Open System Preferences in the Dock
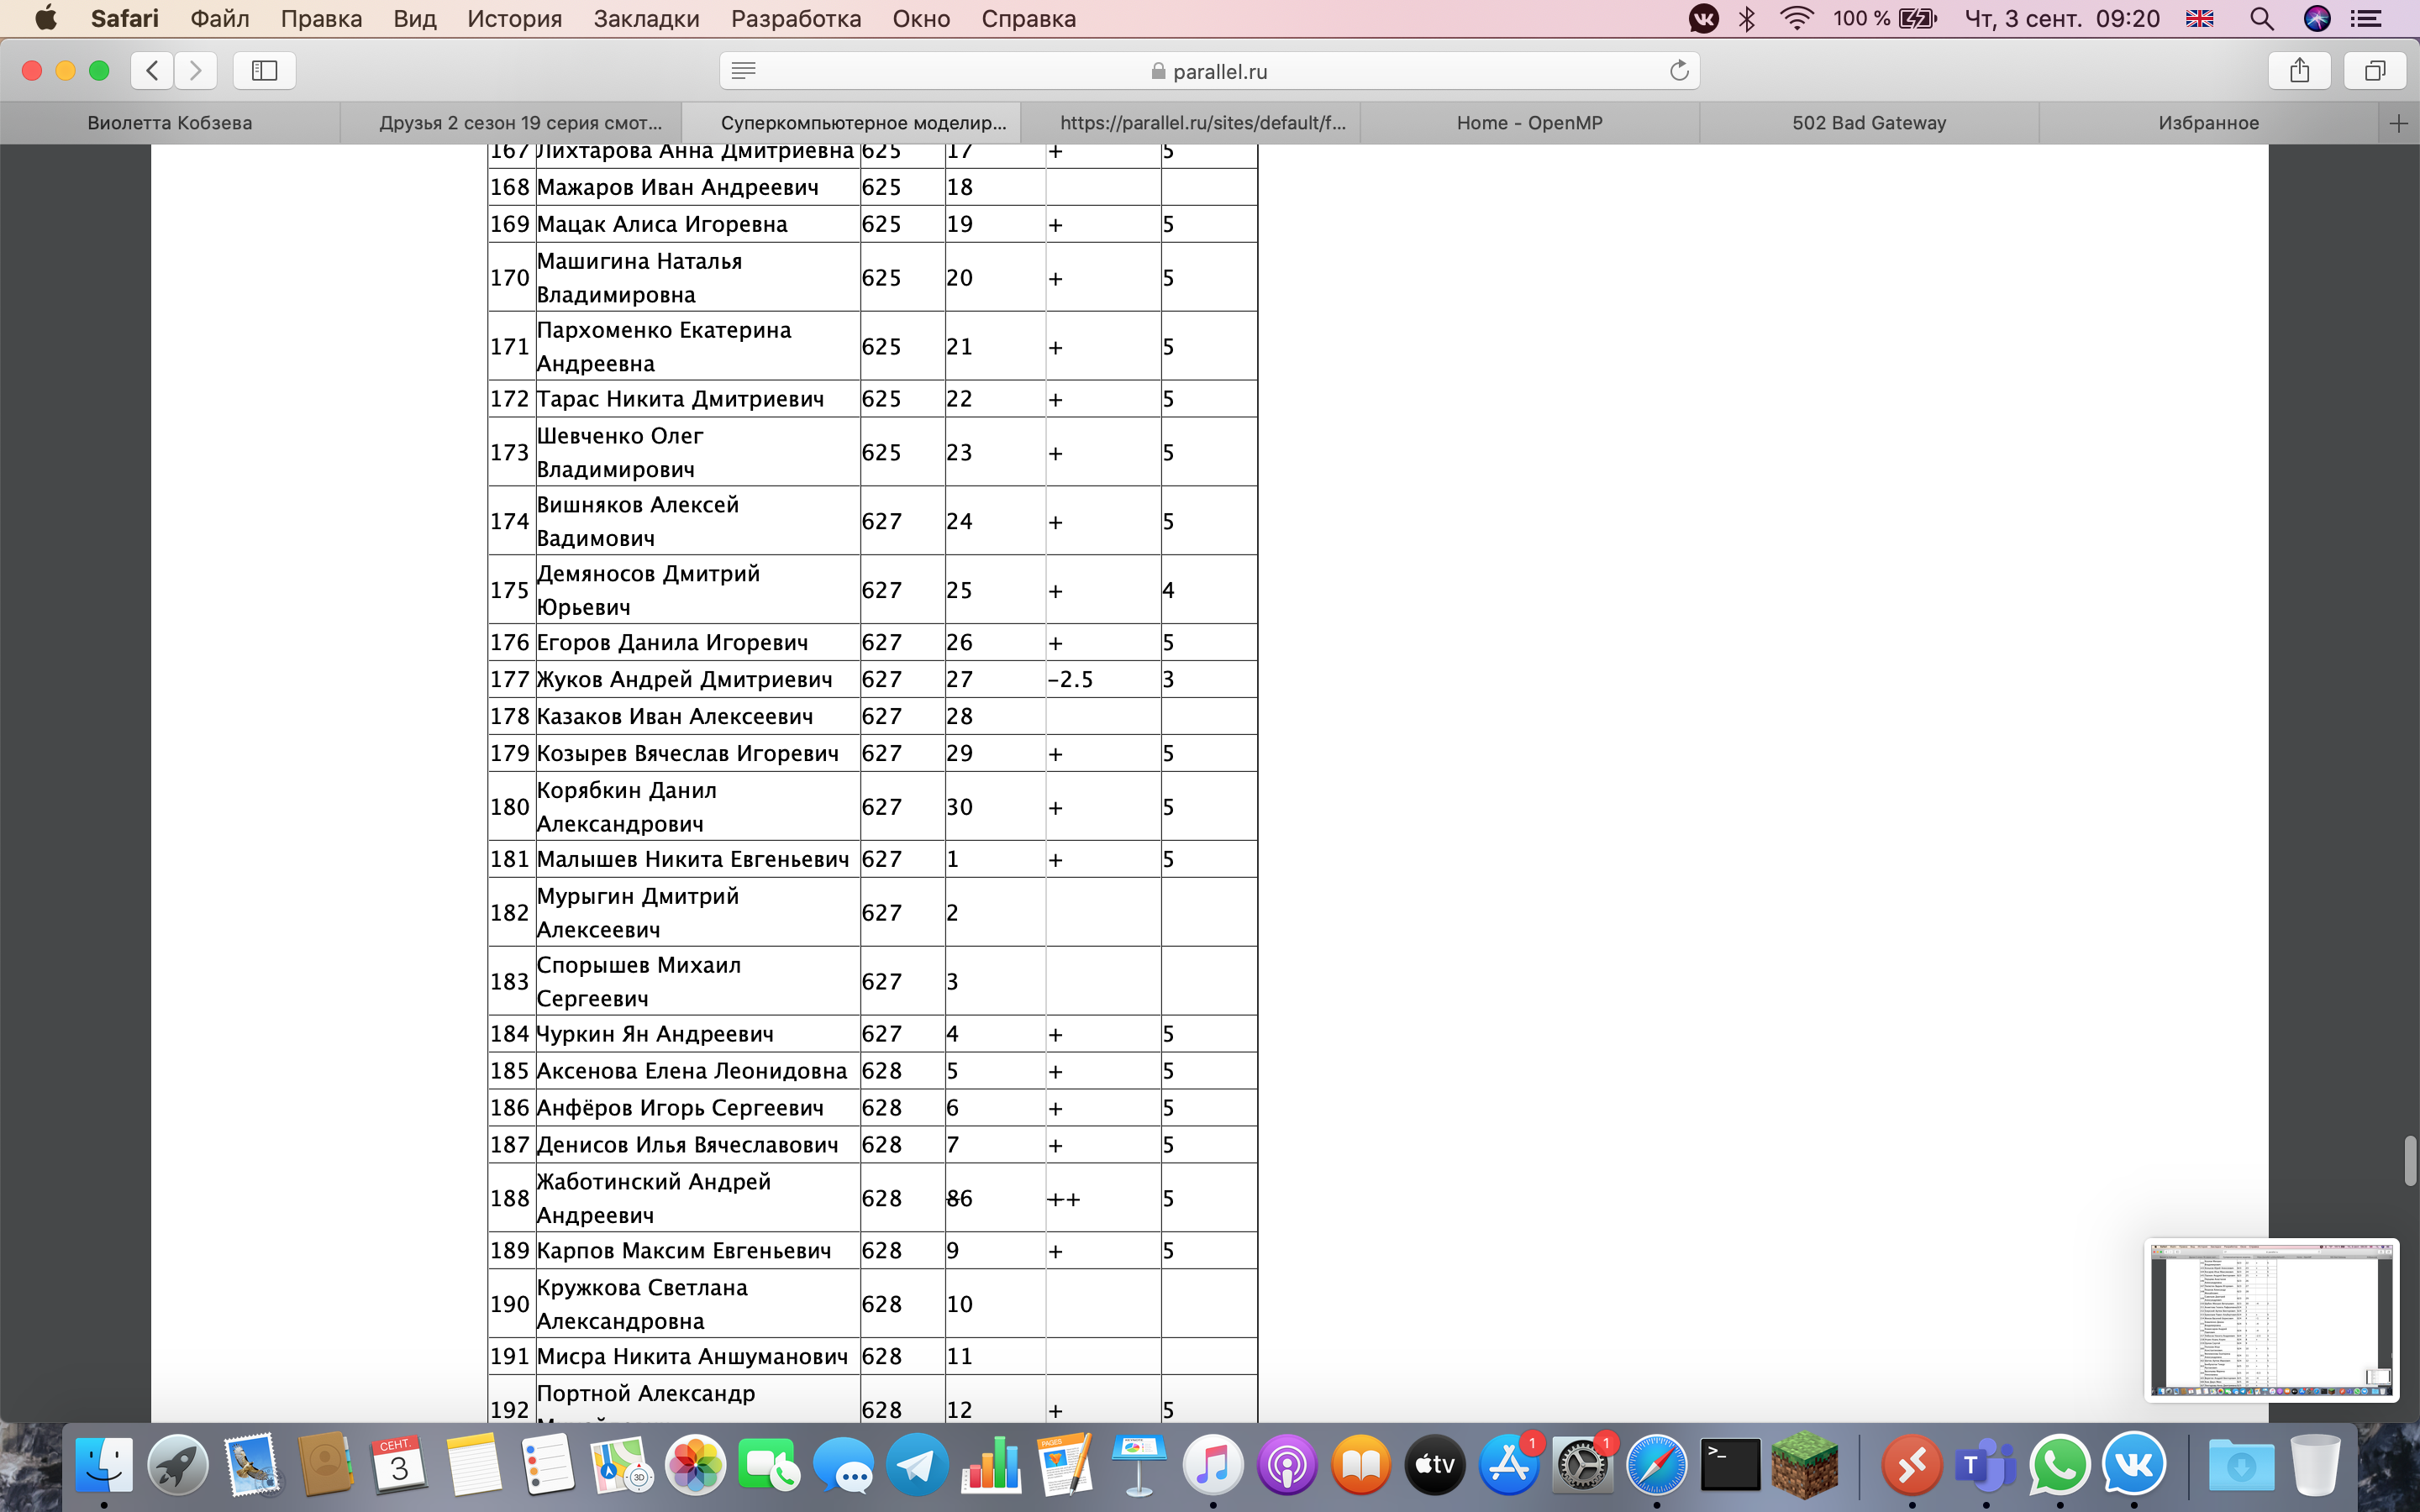The height and width of the screenshot is (1512, 2420). click(1582, 1465)
